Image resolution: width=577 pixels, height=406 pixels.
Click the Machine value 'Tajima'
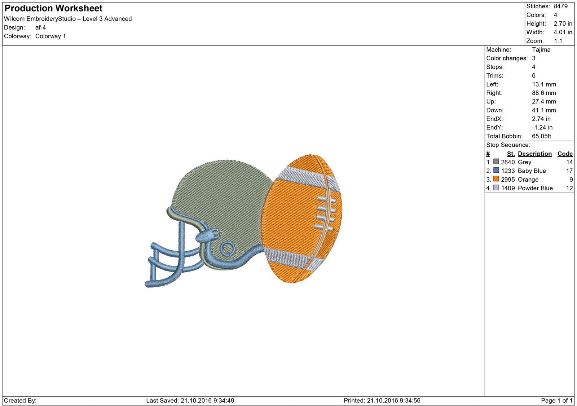pos(541,50)
